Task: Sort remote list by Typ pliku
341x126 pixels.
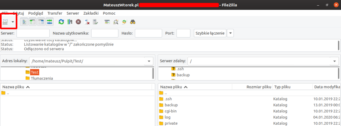Action: [x=292, y=87]
